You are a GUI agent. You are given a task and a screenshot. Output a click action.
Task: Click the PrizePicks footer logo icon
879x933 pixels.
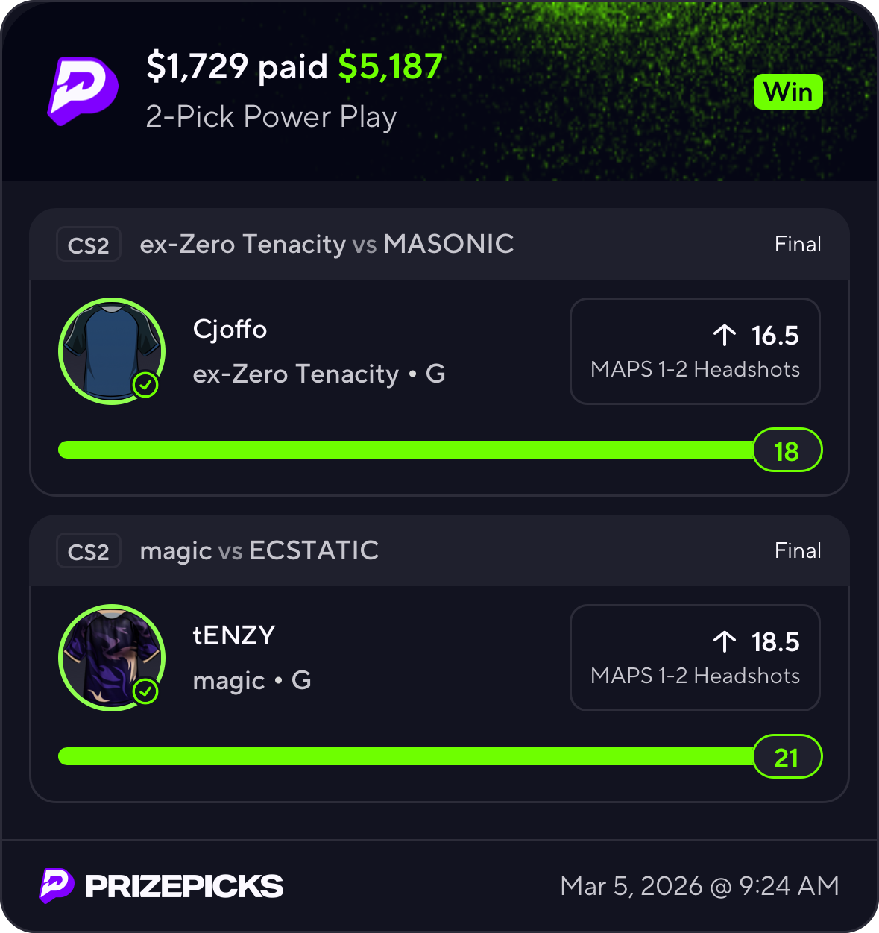pyautogui.click(x=57, y=885)
